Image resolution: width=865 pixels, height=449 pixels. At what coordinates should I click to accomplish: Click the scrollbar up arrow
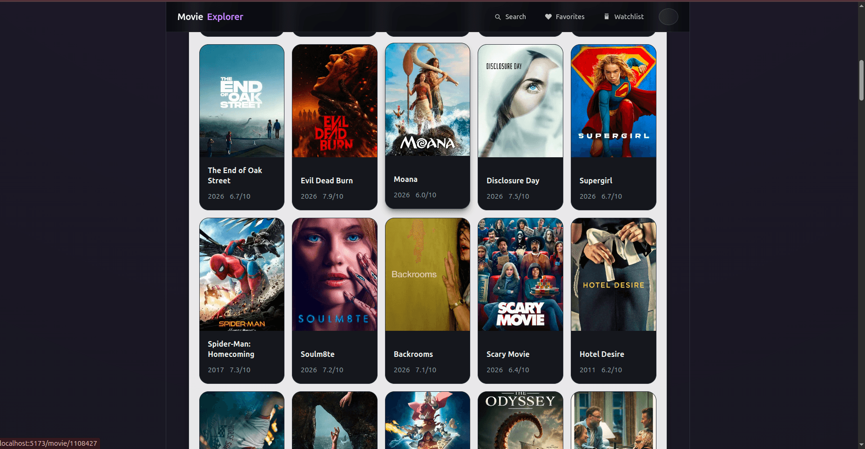[x=861, y=6]
